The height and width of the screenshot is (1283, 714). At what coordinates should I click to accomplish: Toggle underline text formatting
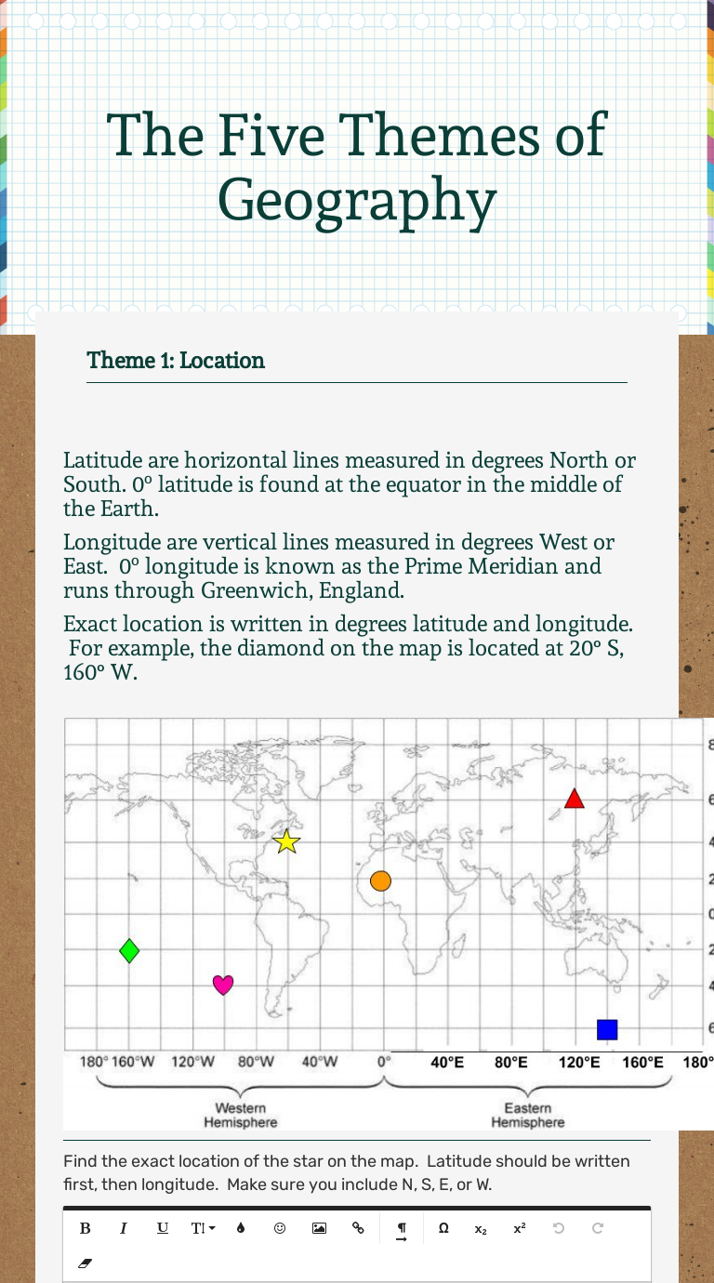pyautogui.click(x=163, y=1228)
